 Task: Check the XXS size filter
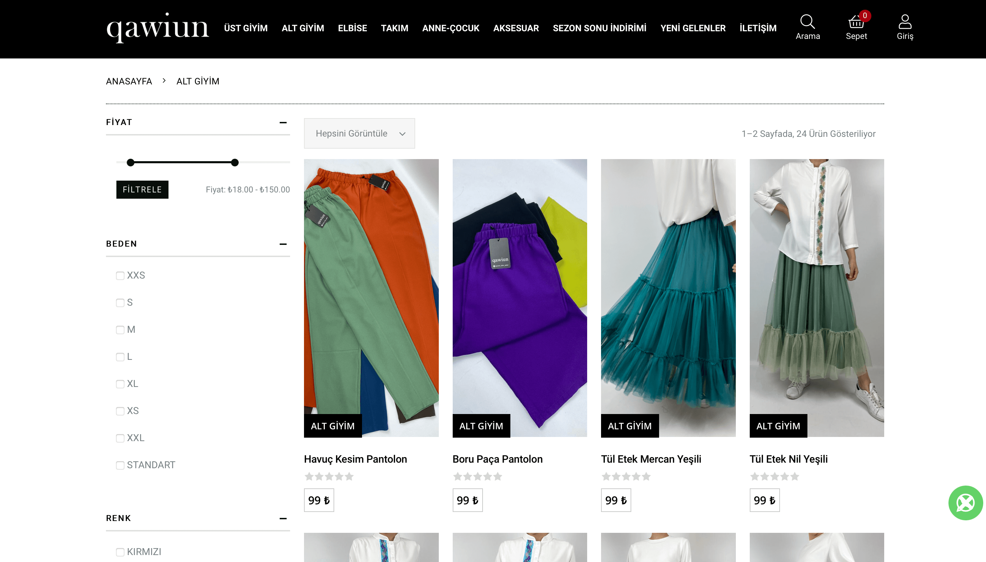tap(120, 275)
